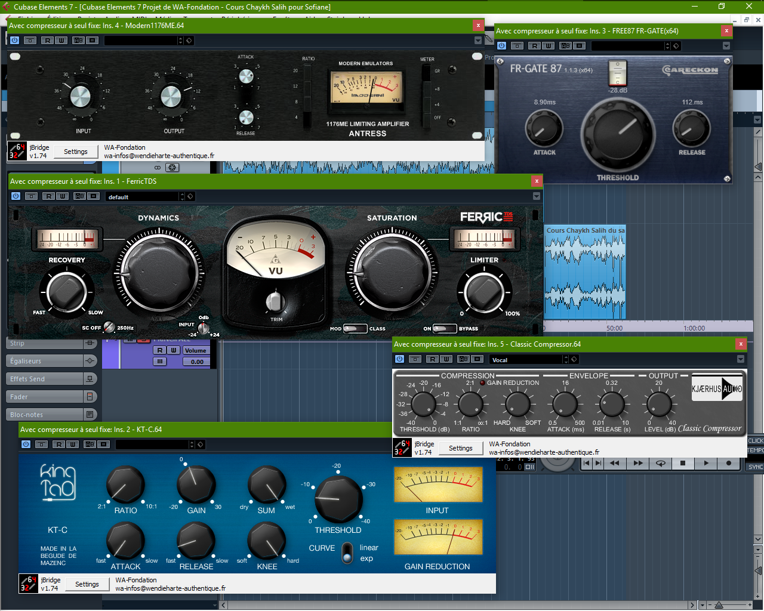Screen dimensions: 764x611
Task: Click preset manager diamond icon in Classic Compressor
Action: click(574, 359)
